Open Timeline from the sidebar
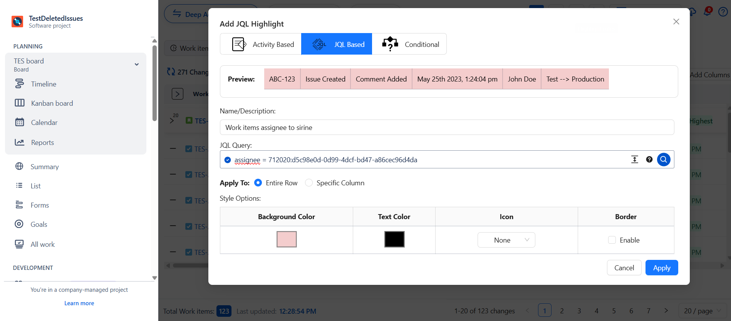This screenshot has height=321, width=731. click(x=44, y=84)
